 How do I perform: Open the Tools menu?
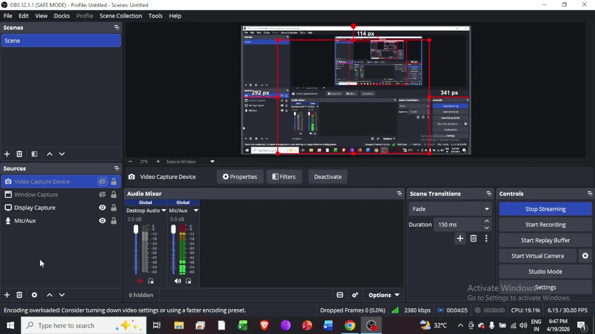click(x=155, y=16)
